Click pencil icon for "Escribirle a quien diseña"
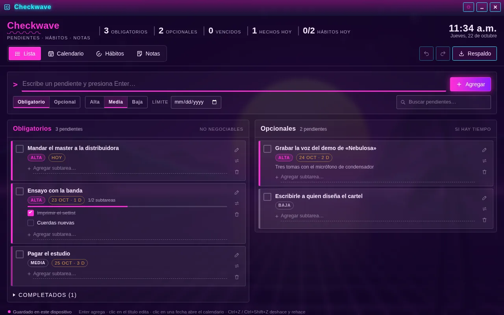The height and width of the screenshot is (315, 504). [484, 198]
